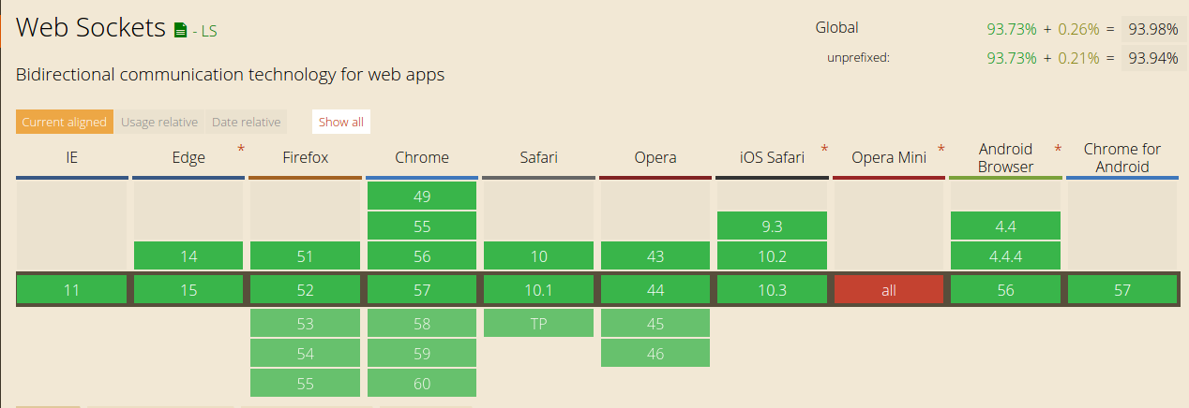Click the Web Sockets feature title
Image resolution: width=1189 pixels, height=408 pixels.
(x=91, y=28)
